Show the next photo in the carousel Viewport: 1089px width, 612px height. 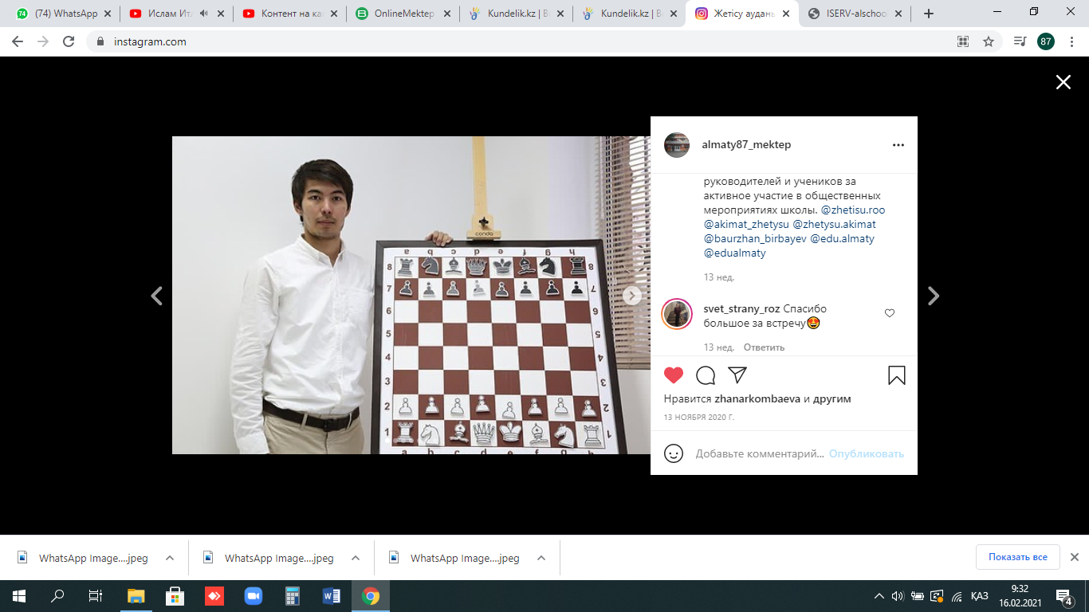click(631, 296)
